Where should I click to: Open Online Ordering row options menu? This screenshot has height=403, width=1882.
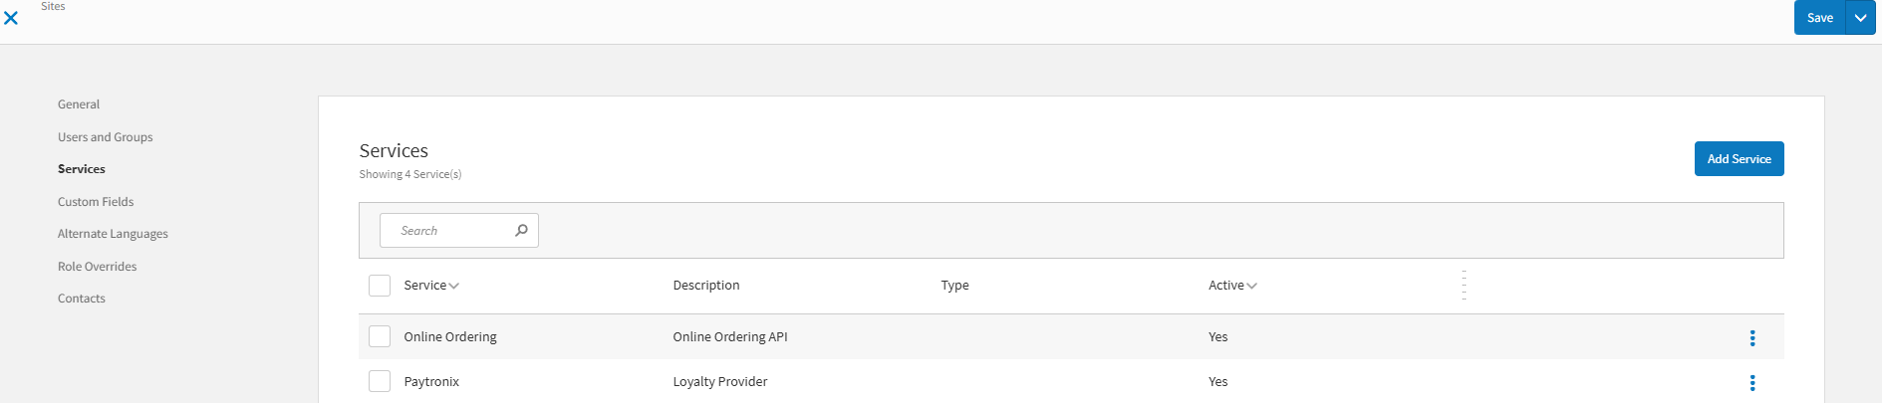click(1751, 338)
